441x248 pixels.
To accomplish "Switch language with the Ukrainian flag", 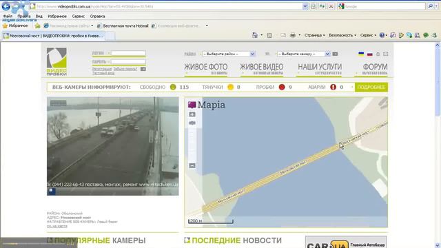I will pyautogui.click(x=361, y=54).
